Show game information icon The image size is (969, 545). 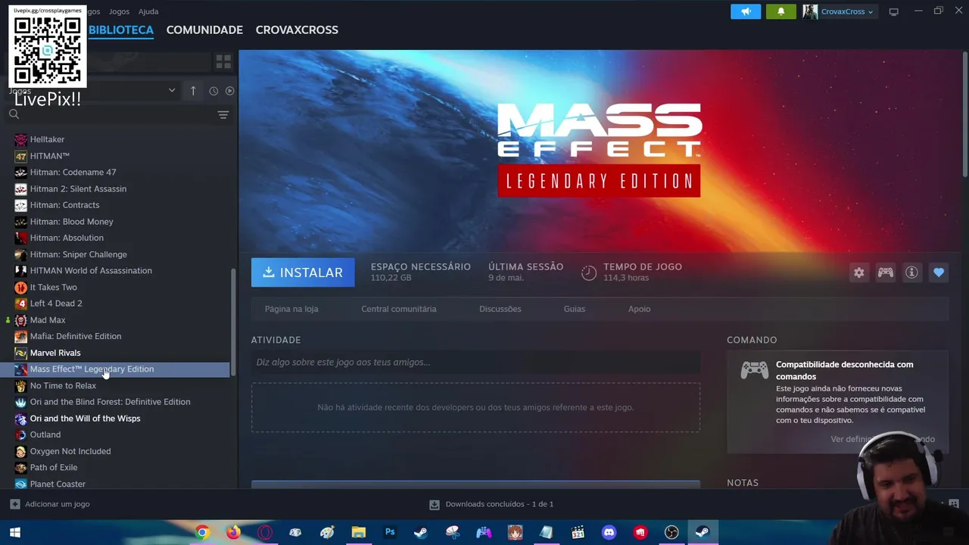click(x=911, y=272)
